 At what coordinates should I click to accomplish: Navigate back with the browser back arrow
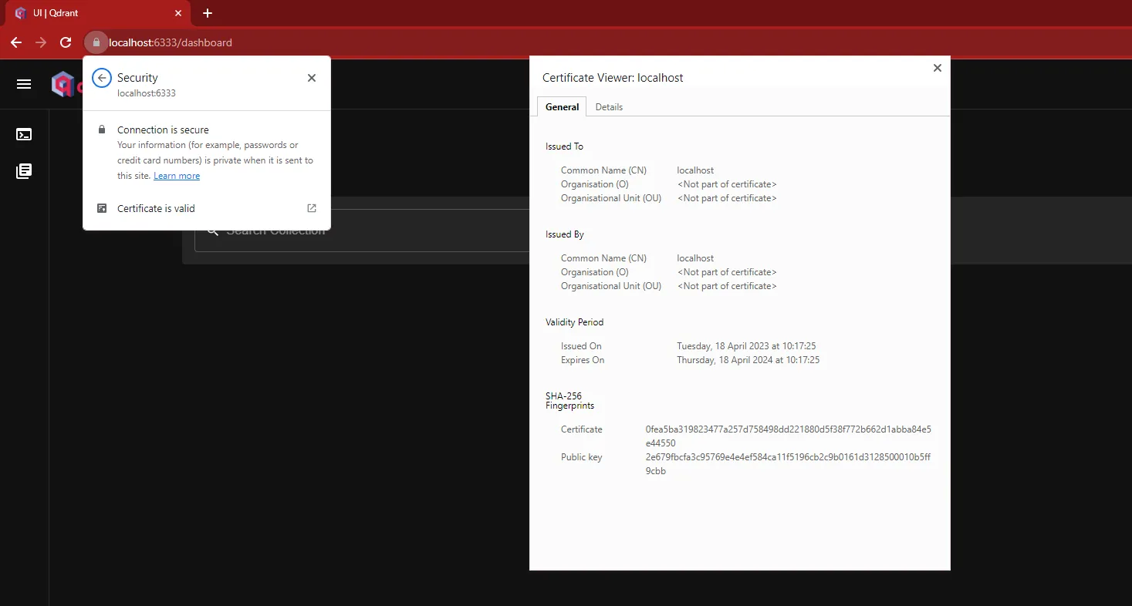pyautogui.click(x=16, y=42)
